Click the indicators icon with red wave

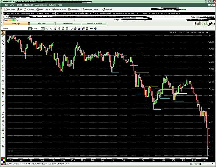(x=59, y=29)
